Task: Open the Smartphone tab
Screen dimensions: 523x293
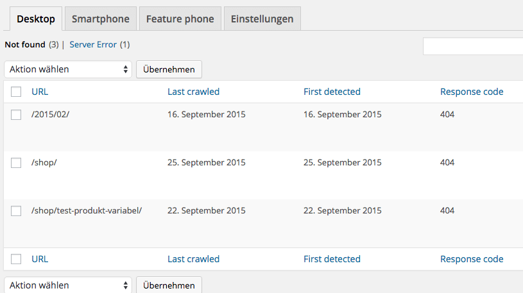Action: [100, 19]
